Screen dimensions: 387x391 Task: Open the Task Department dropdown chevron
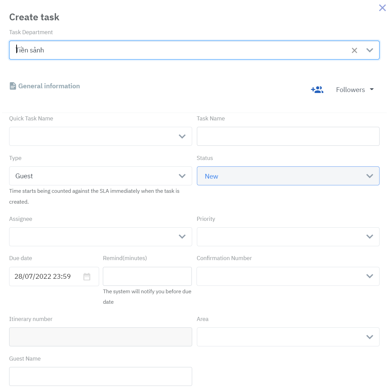(370, 50)
